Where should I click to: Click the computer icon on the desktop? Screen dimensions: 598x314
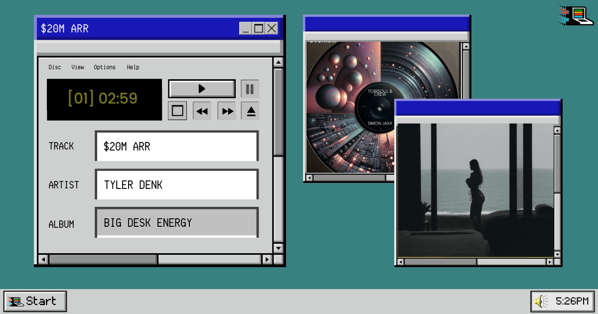[x=576, y=15]
